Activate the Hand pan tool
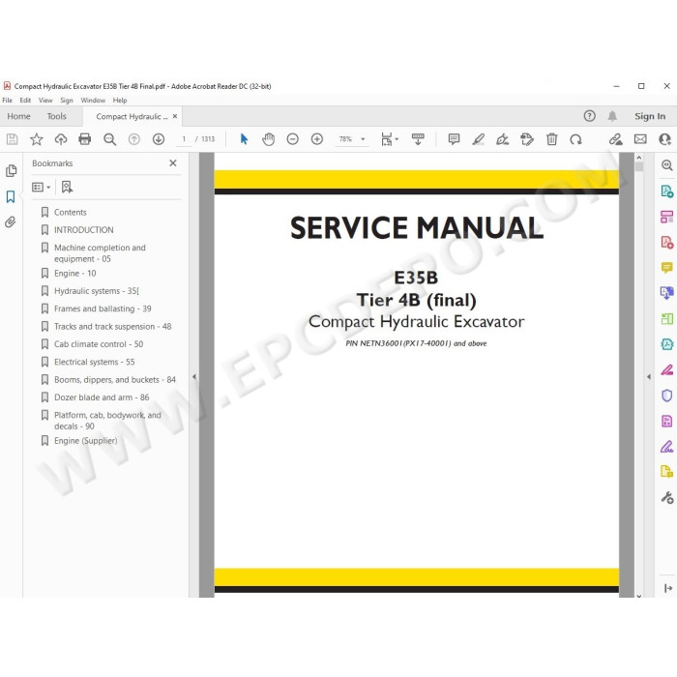 tap(268, 139)
